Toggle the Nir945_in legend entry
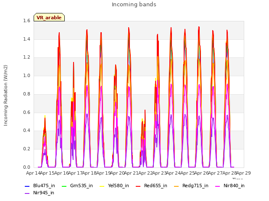The width and height of the screenshot is (269, 201). (x=40, y=193)
